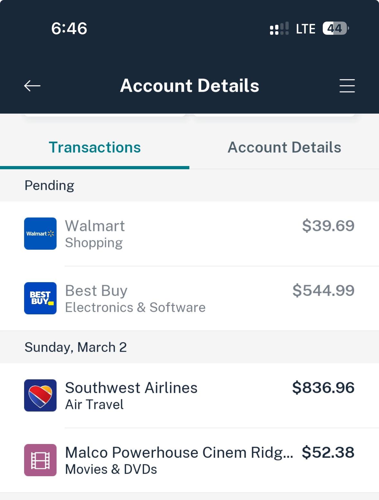Tap the battery indicator in status bar

[335, 28]
